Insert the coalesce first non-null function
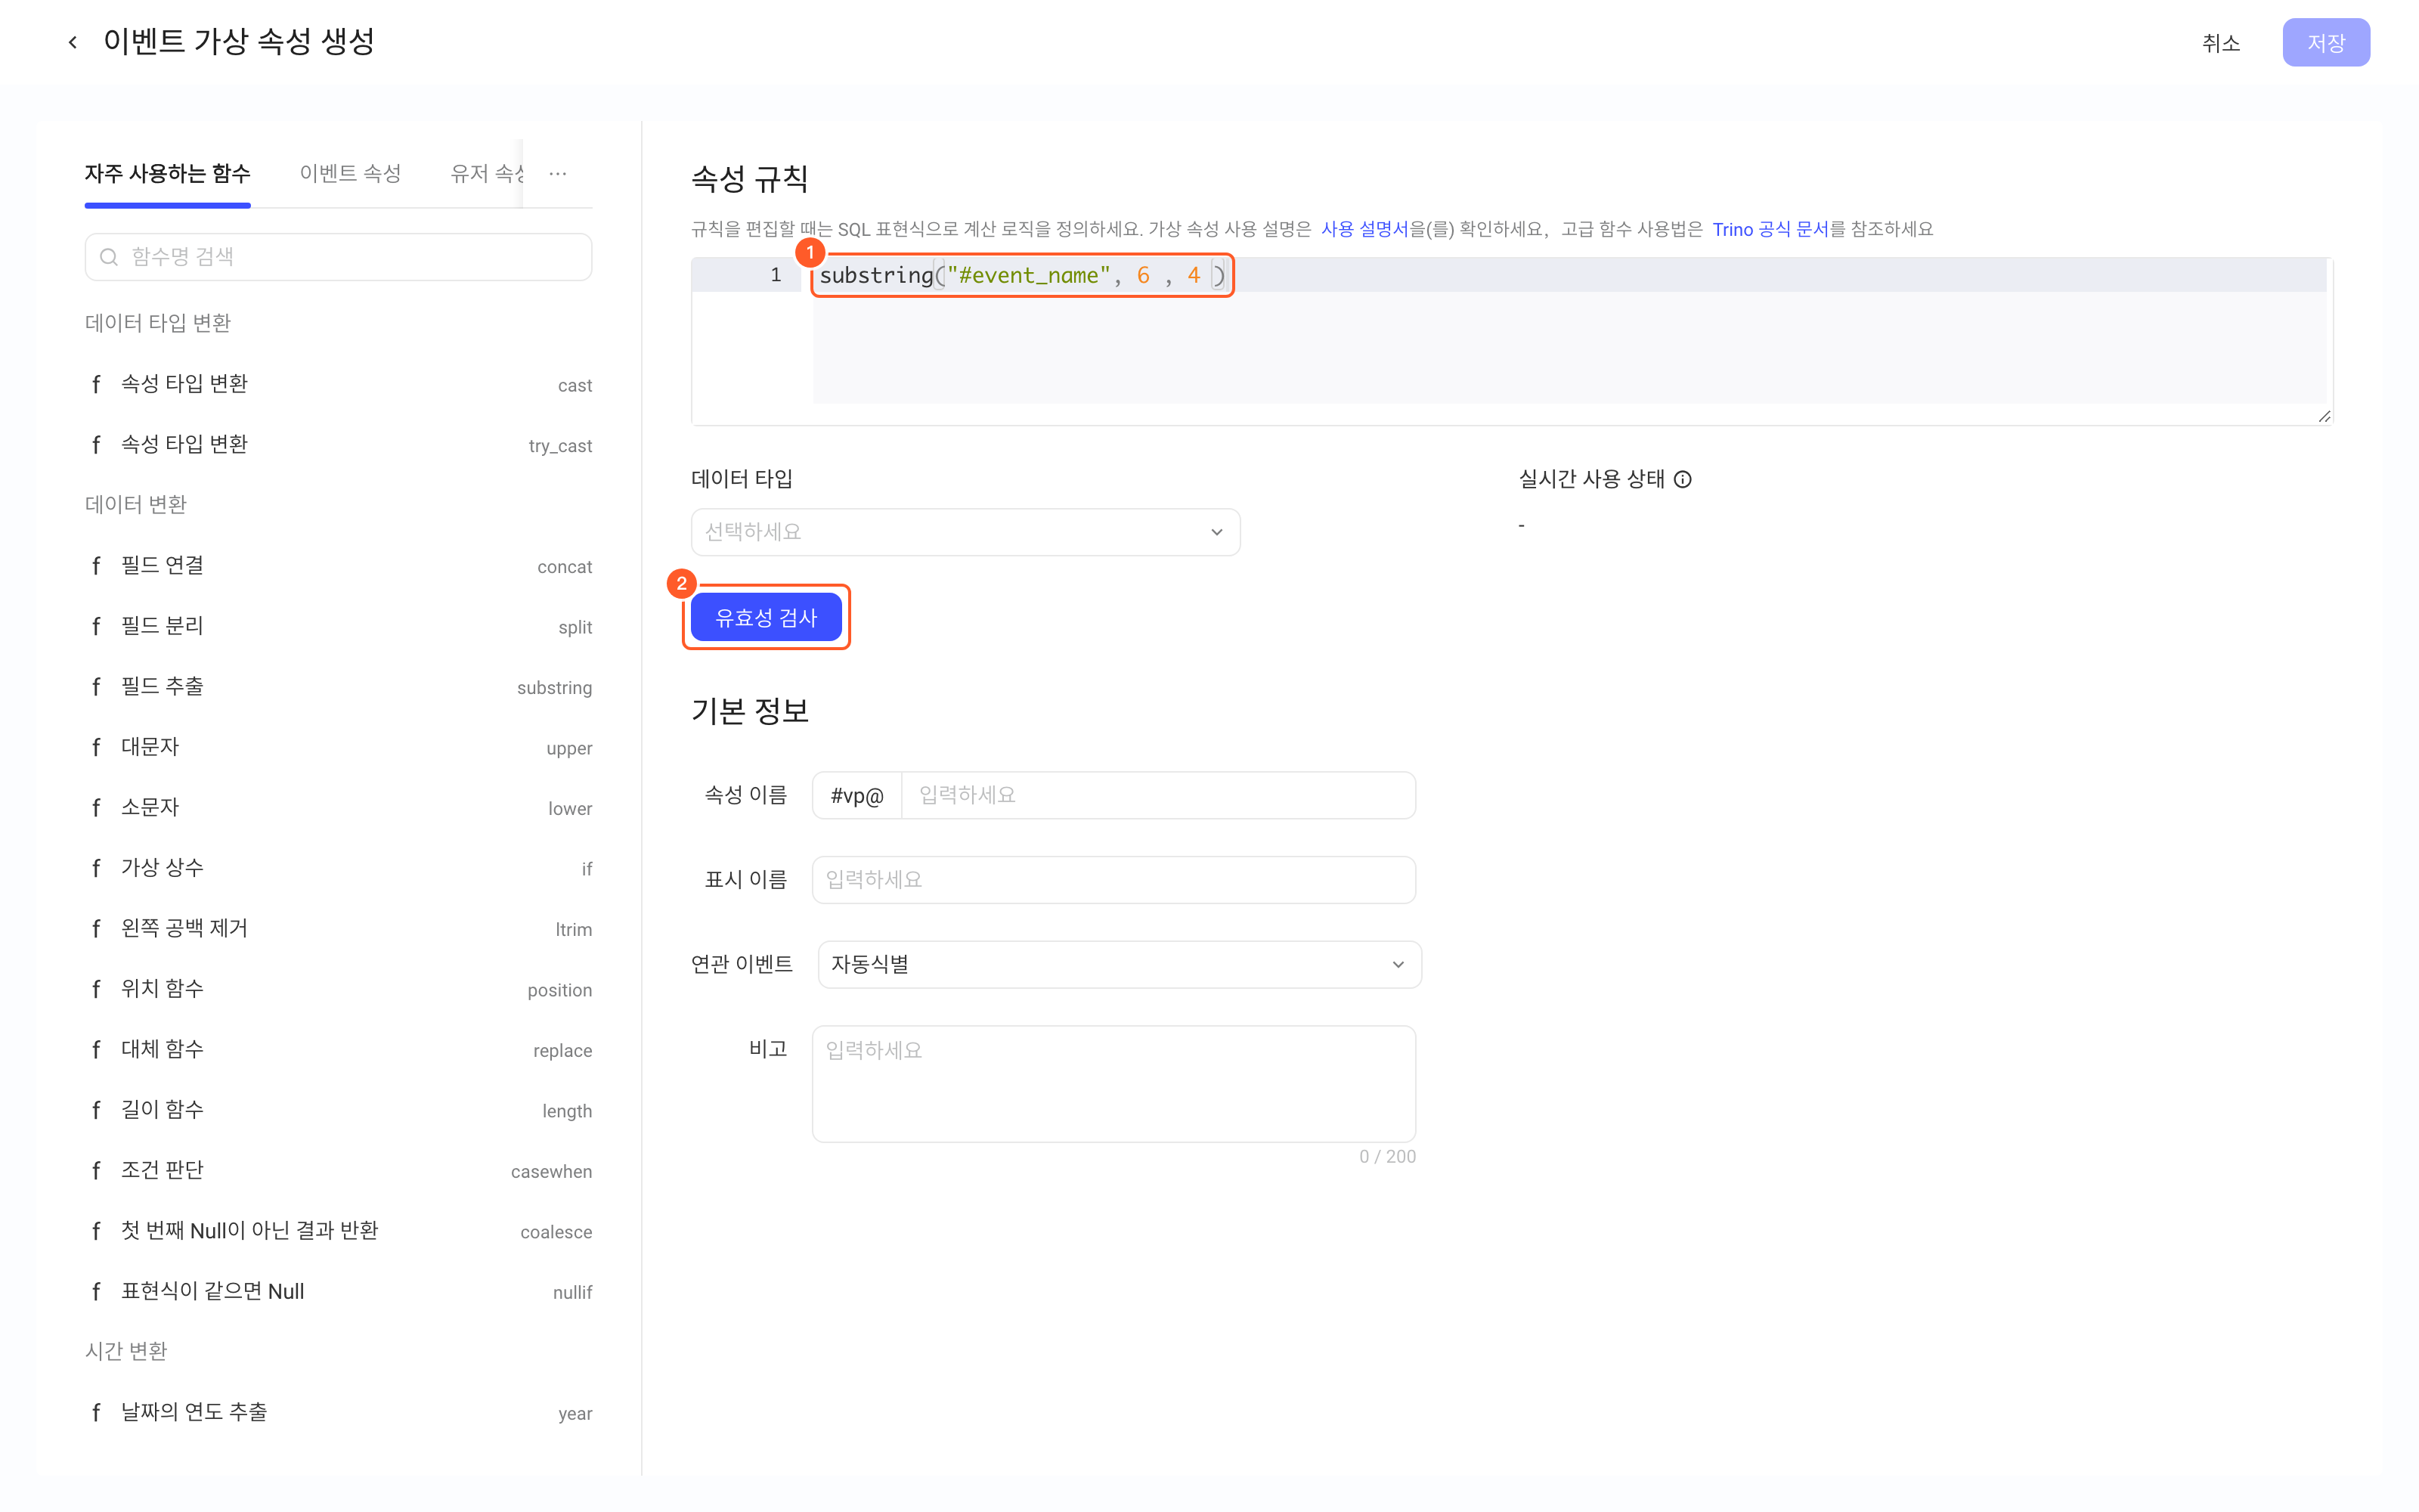The height and width of the screenshot is (1512, 2419). 339,1231
